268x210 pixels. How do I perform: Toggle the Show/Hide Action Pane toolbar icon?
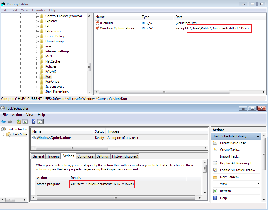click(40, 121)
